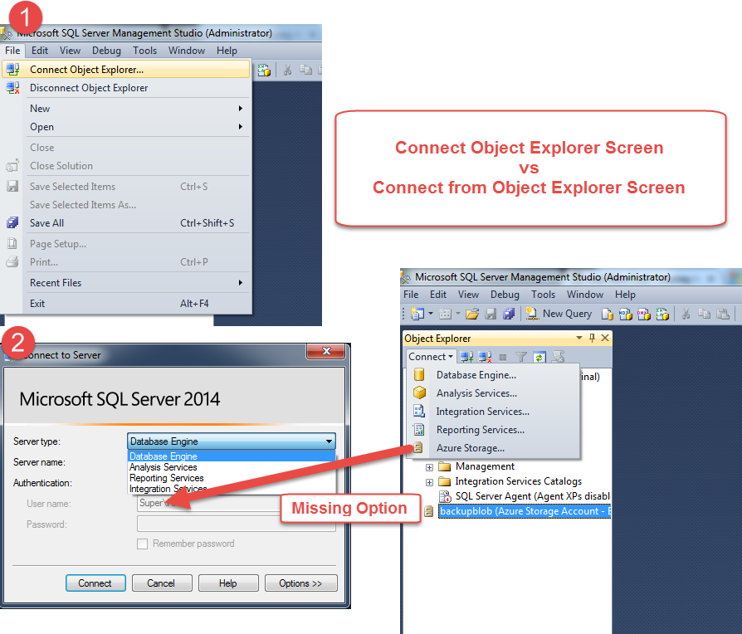Select Reporting Services in Server type list
Image resolution: width=742 pixels, height=634 pixels.
232,478
